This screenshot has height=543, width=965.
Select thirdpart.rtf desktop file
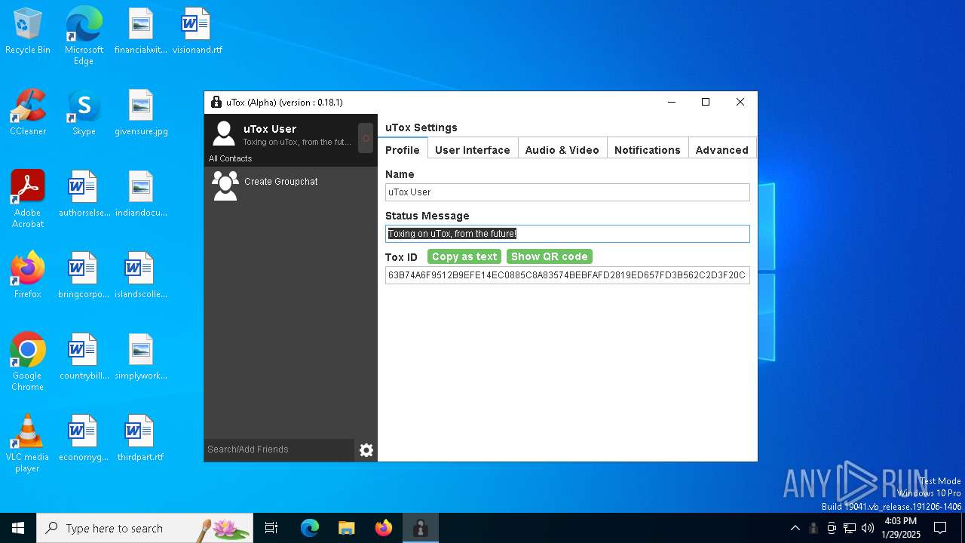141,439
